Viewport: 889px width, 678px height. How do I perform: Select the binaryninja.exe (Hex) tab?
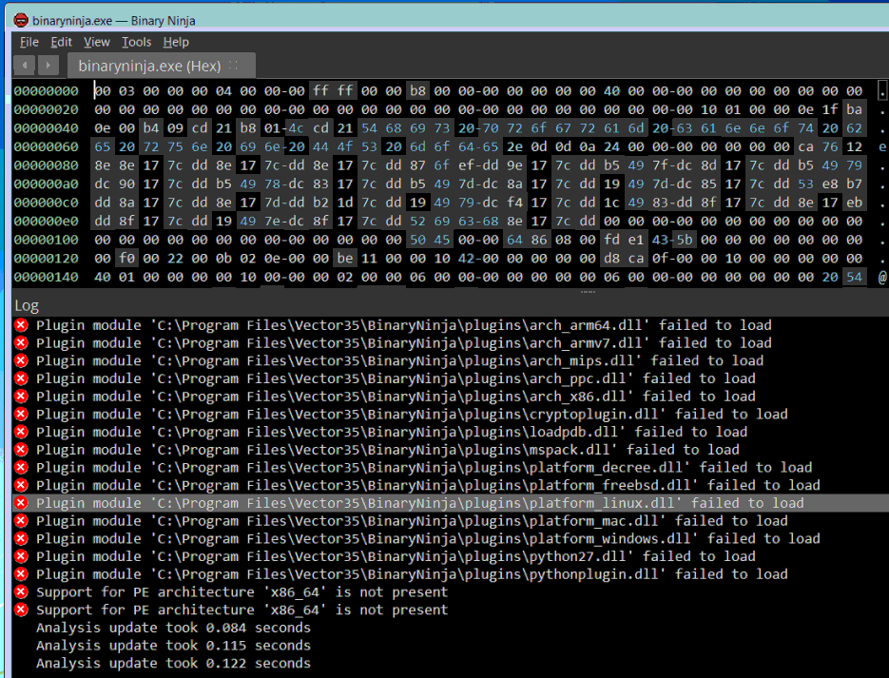click(149, 66)
